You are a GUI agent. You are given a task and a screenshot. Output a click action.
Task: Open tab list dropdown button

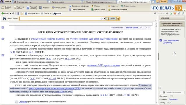153,2
